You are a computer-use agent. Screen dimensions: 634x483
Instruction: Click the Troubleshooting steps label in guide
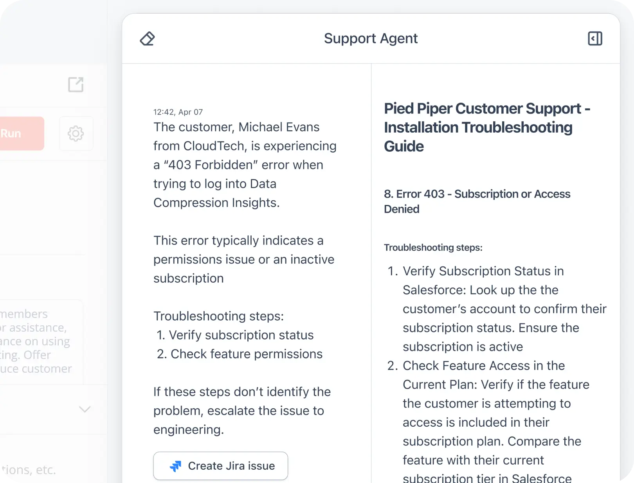(433, 248)
